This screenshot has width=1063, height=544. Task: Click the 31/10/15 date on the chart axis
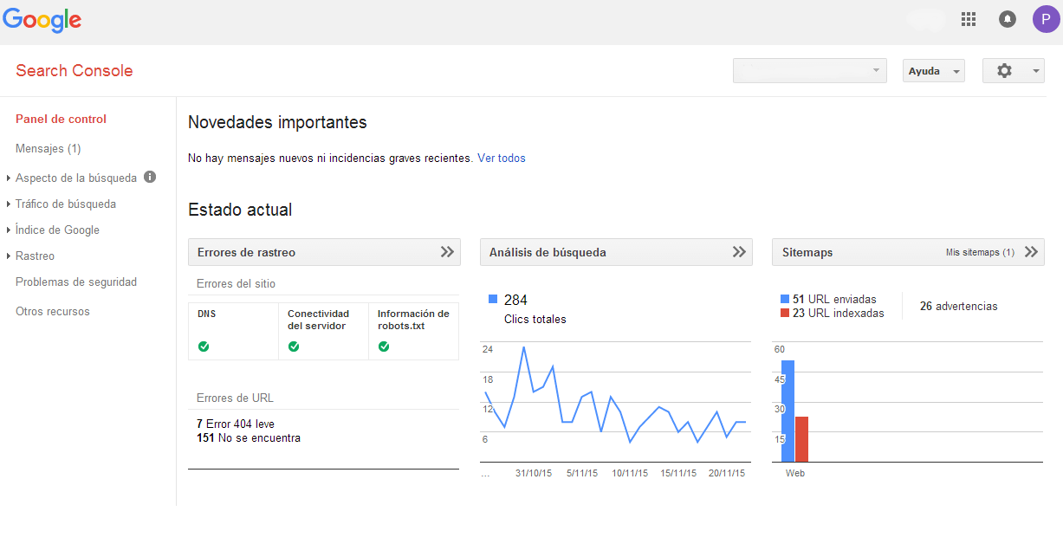tap(534, 473)
